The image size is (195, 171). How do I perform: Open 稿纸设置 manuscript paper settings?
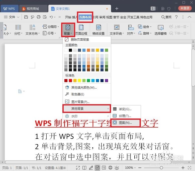pyautogui.click(x=98, y=30)
